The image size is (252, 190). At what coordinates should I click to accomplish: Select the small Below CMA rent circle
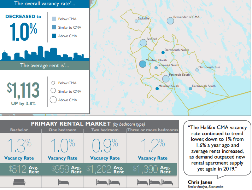click(x=53, y=83)
